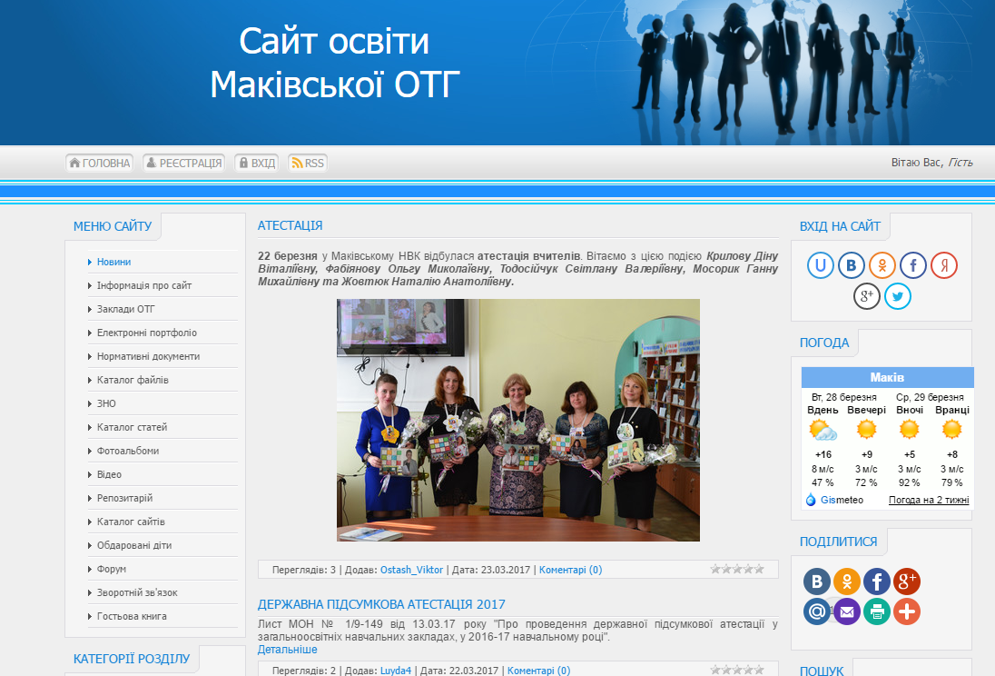
Task: Open the ГОЛОВНА home page
Action: [100, 164]
